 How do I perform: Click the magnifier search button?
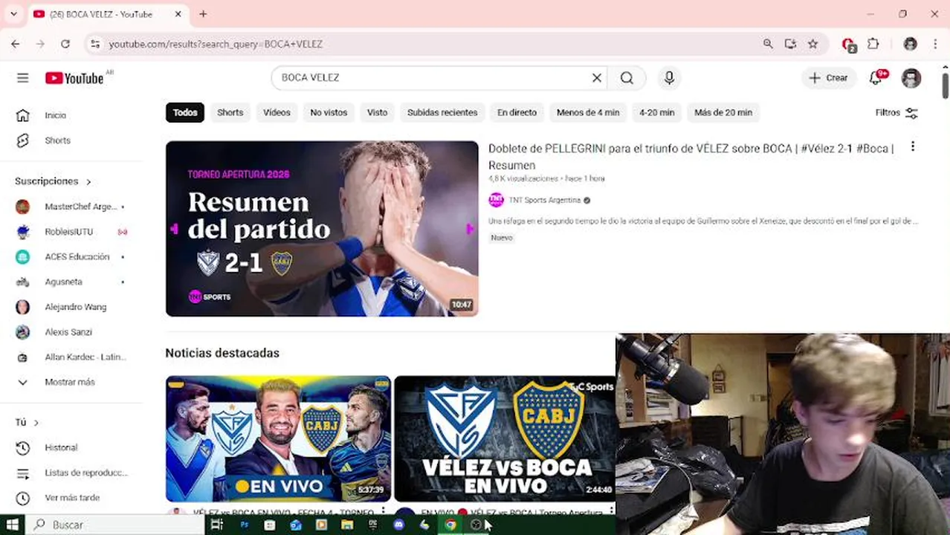point(627,77)
